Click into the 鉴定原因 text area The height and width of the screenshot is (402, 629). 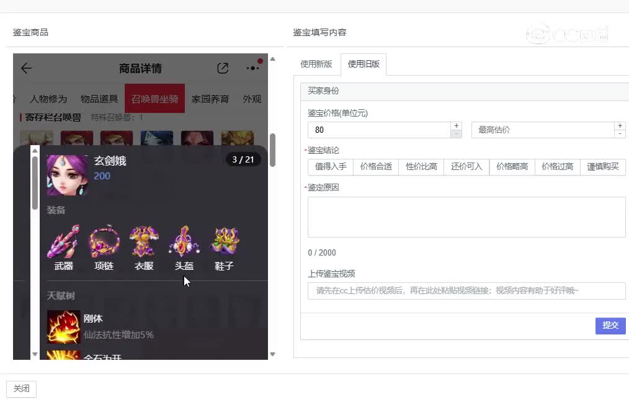(466, 217)
